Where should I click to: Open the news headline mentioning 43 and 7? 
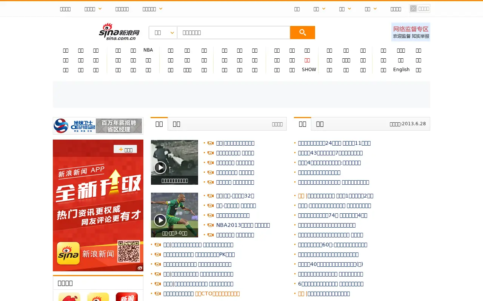(x=330, y=153)
